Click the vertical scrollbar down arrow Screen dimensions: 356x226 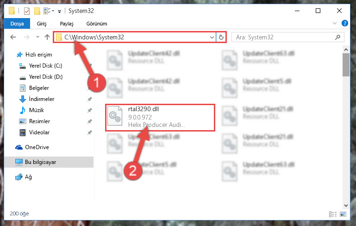coord(346,206)
